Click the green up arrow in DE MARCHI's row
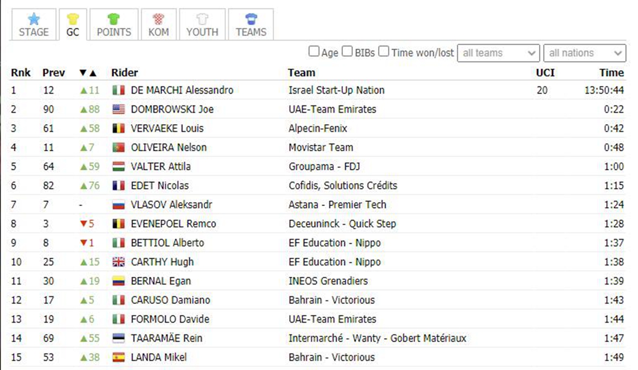This screenshot has width=638, height=370. click(x=83, y=91)
